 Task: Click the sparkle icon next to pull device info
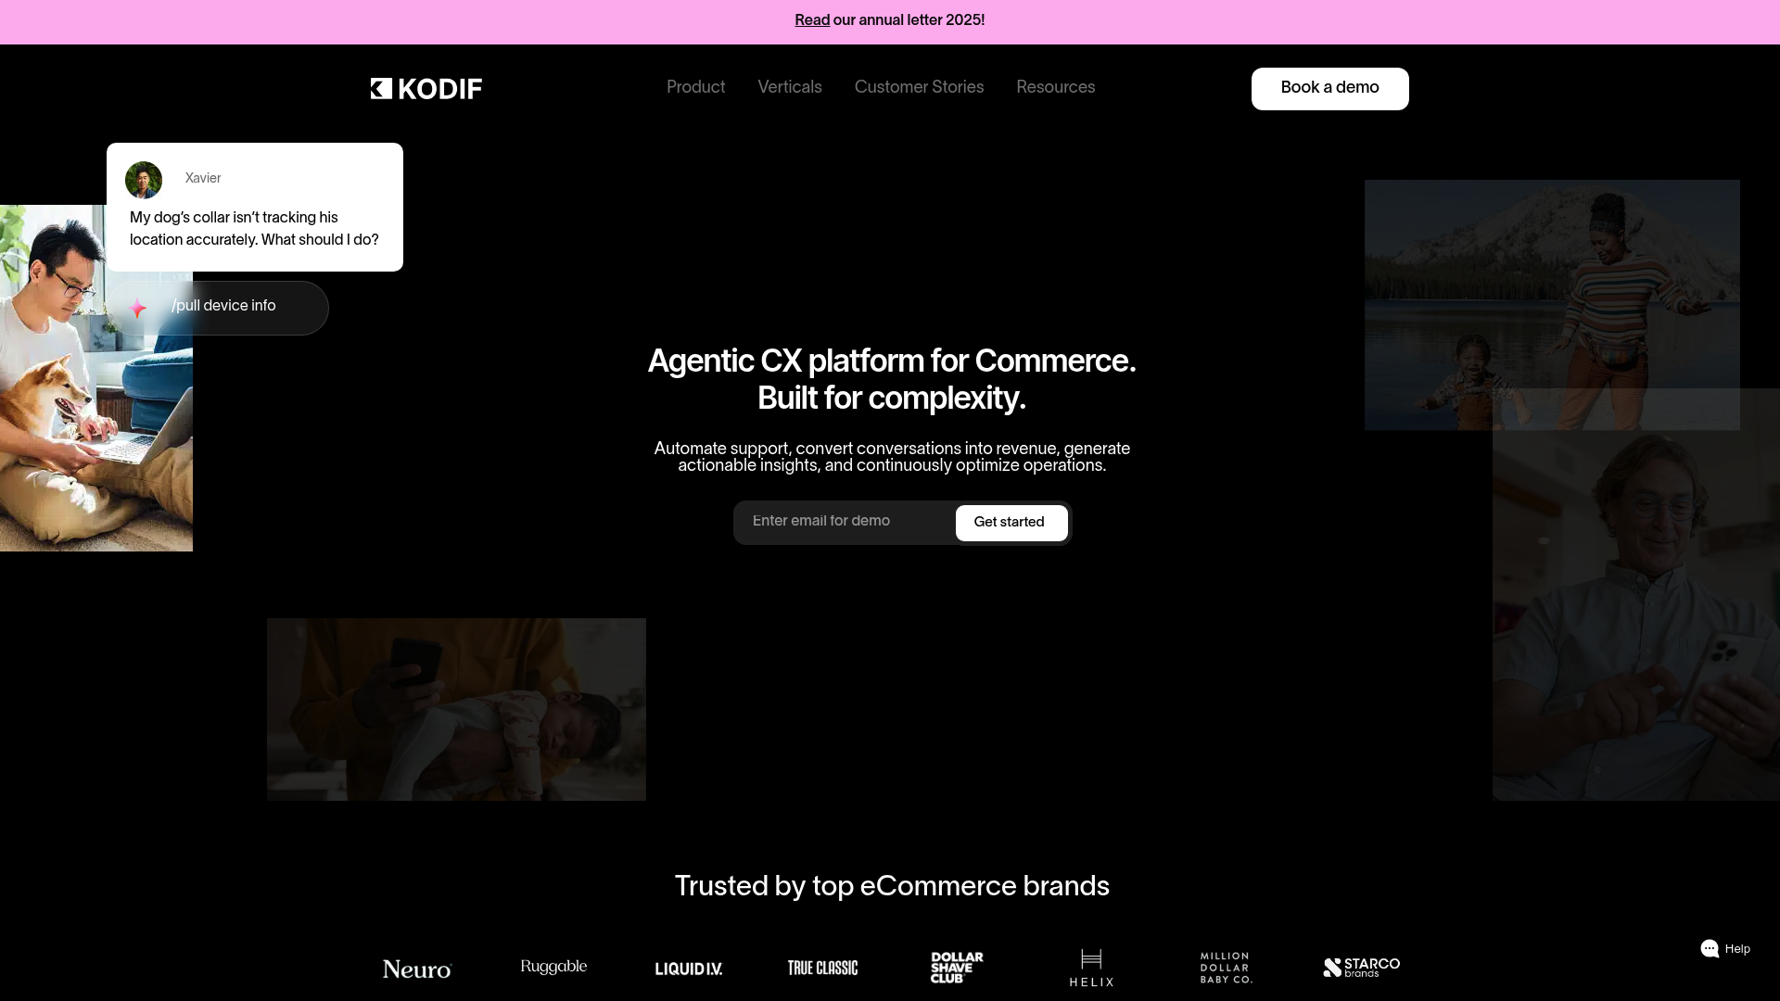pyautogui.click(x=137, y=308)
